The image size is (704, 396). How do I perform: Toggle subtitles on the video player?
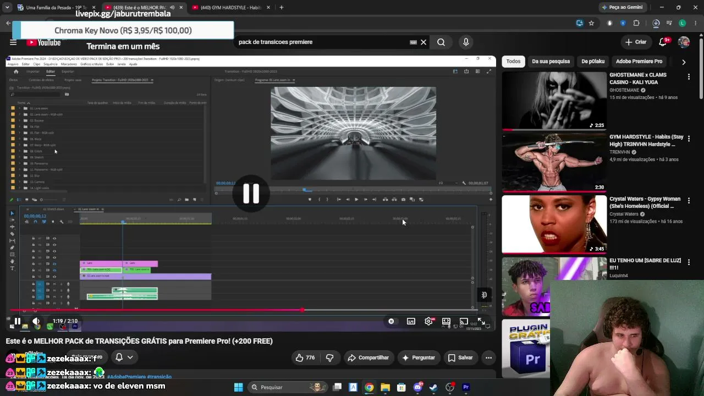(411, 321)
